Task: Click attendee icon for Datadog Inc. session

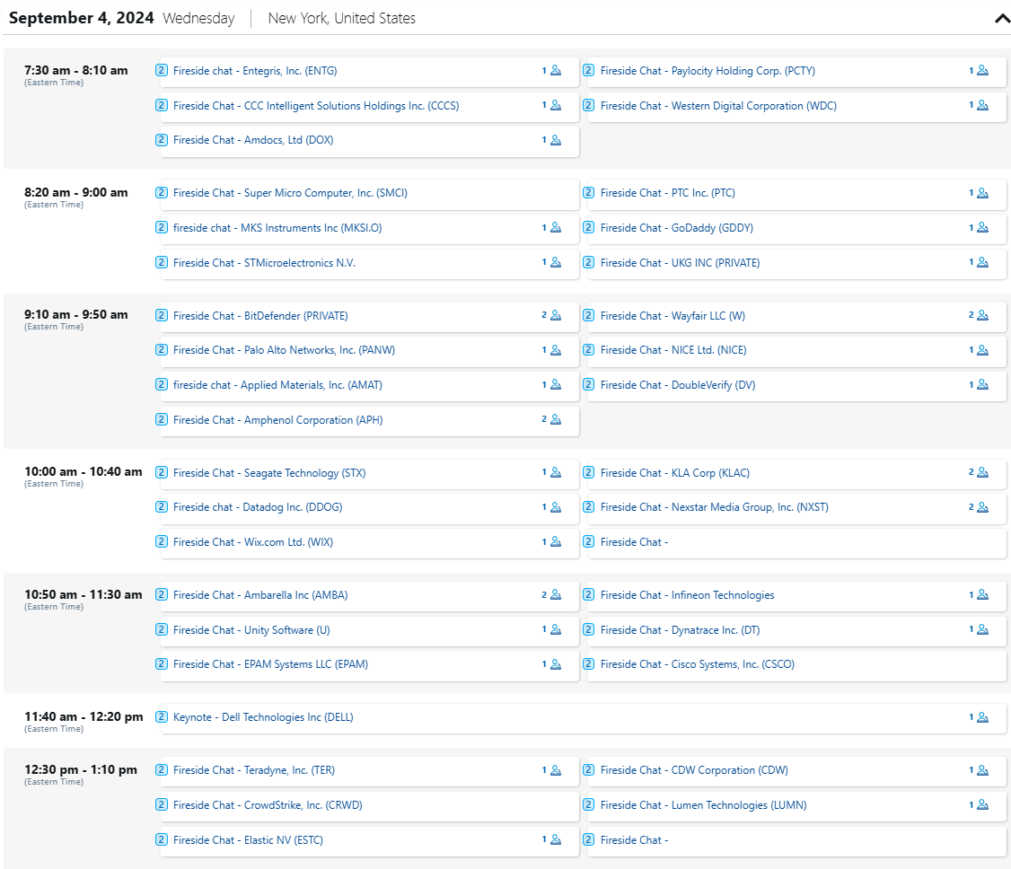Action: click(x=556, y=507)
